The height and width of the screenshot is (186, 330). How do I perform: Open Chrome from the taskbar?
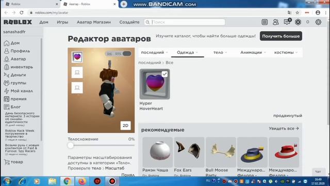point(67,181)
